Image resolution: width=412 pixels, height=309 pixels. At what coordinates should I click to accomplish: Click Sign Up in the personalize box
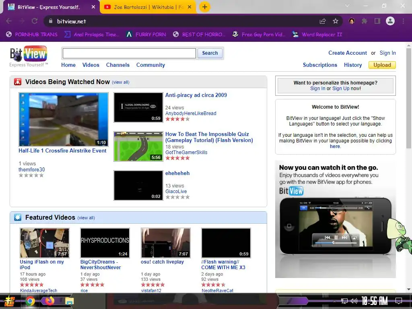tap(341, 89)
